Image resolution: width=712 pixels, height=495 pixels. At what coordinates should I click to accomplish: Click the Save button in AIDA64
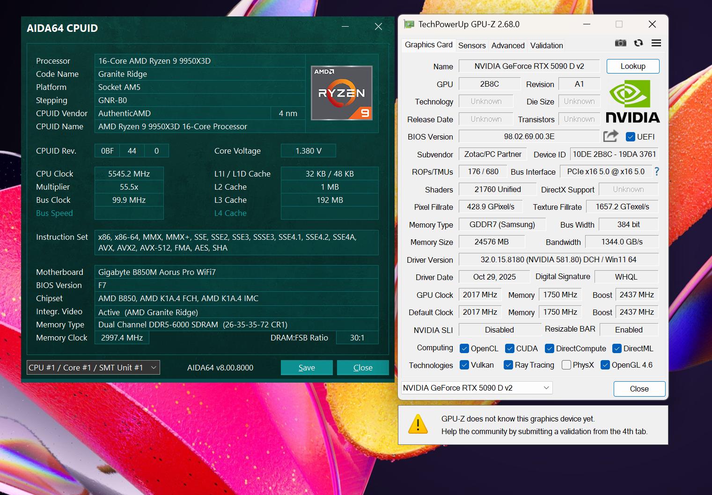click(307, 367)
